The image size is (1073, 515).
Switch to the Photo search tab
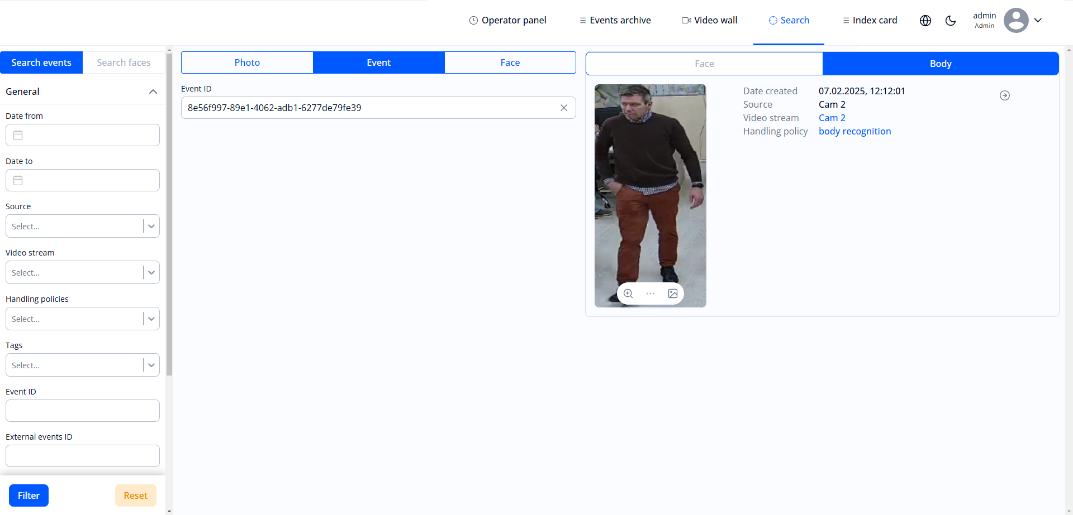point(246,62)
